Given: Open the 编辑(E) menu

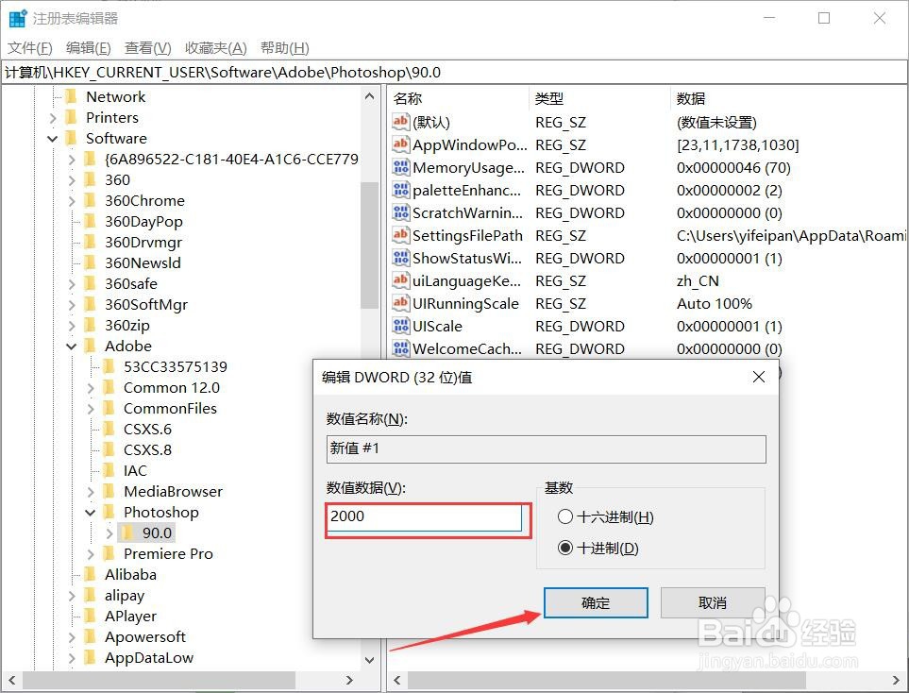Looking at the screenshot, I should pos(88,47).
